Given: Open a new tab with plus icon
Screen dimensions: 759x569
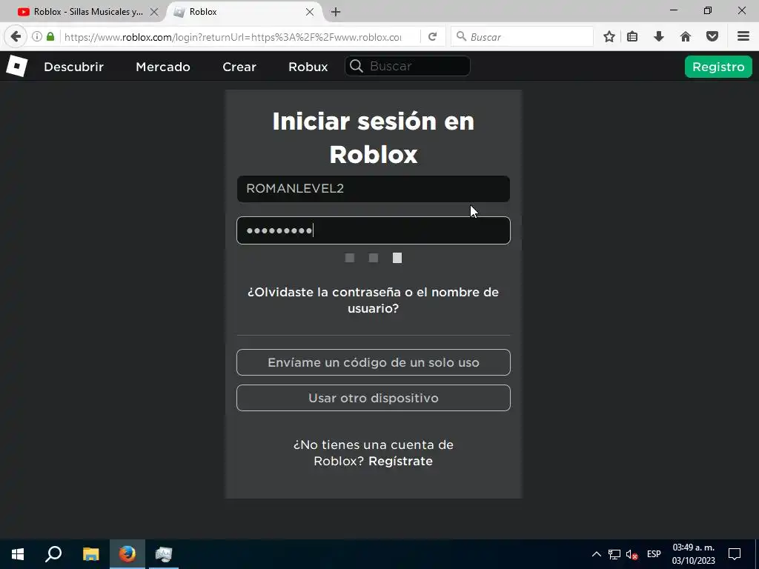Looking at the screenshot, I should point(336,12).
